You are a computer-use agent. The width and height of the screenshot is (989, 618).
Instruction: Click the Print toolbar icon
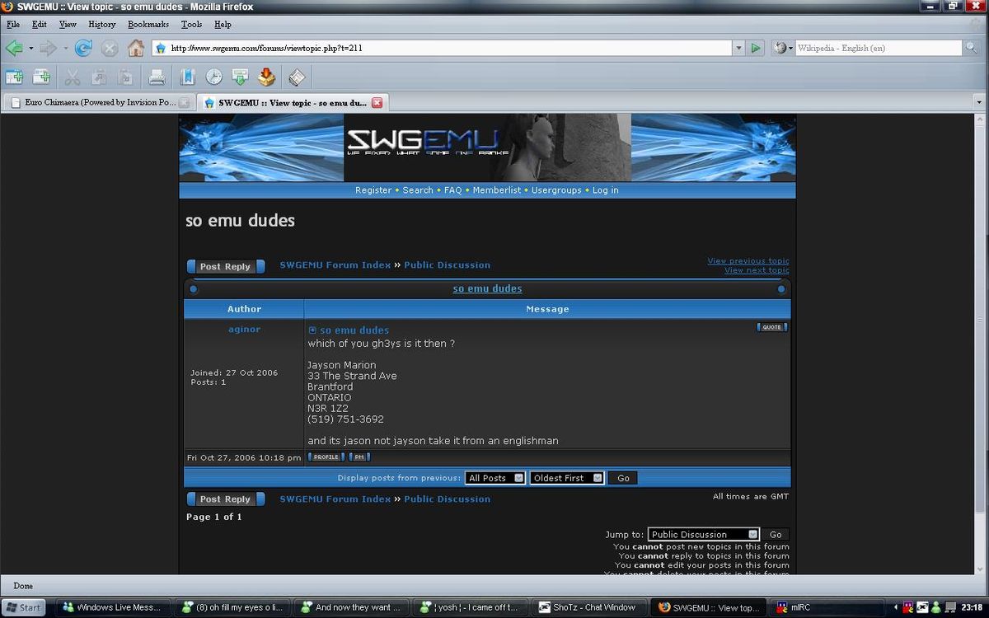[157, 77]
